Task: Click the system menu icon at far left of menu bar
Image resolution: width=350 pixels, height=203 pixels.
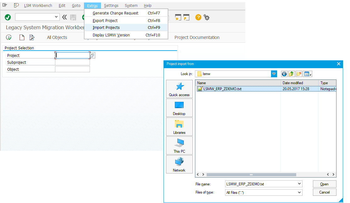Action: (x=5, y=5)
